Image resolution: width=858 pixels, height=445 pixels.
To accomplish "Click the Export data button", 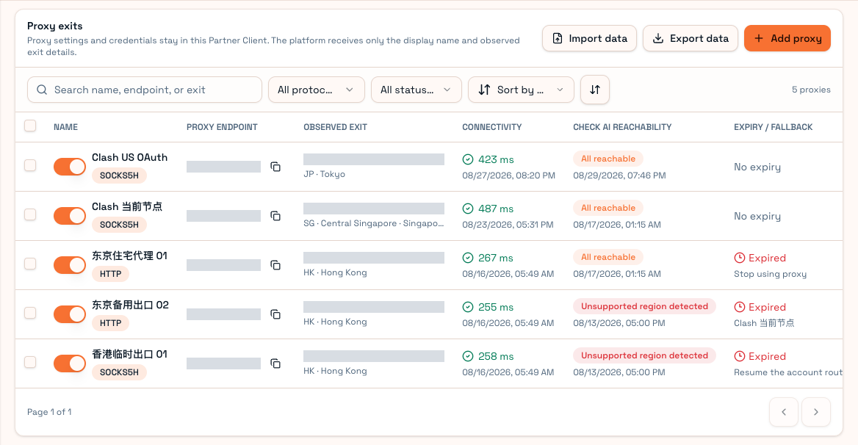I will click(x=691, y=38).
